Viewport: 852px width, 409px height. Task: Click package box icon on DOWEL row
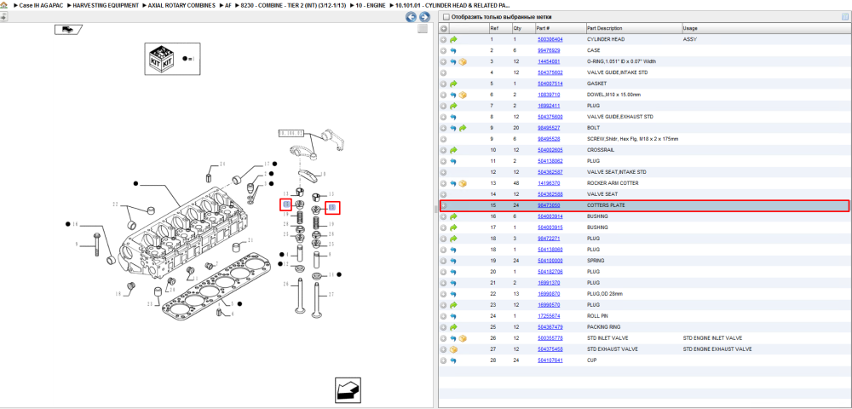pos(463,95)
